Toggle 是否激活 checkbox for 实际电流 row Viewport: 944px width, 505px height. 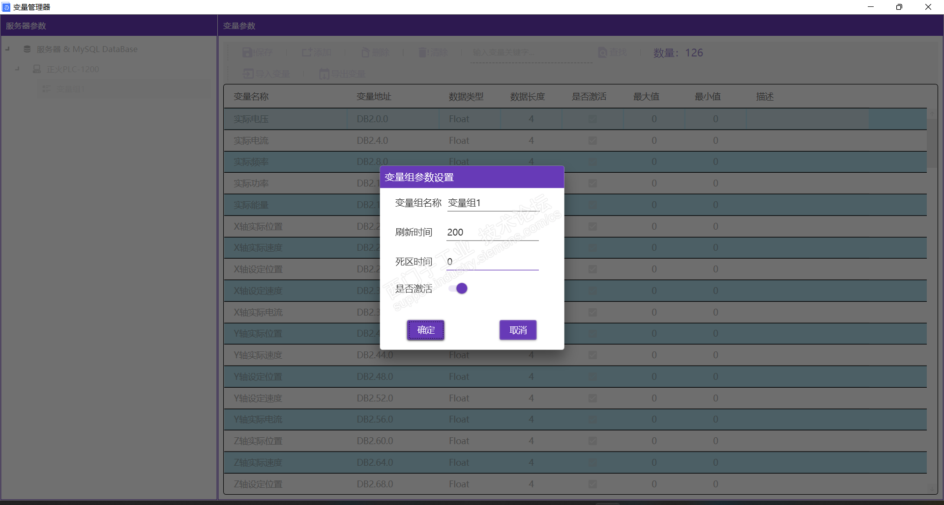coord(592,140)
